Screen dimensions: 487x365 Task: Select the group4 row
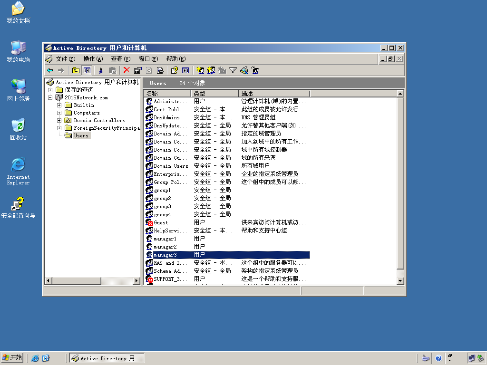(228, 214)
